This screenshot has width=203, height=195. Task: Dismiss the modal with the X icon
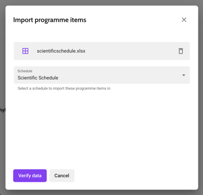click(x=184, y=20)
